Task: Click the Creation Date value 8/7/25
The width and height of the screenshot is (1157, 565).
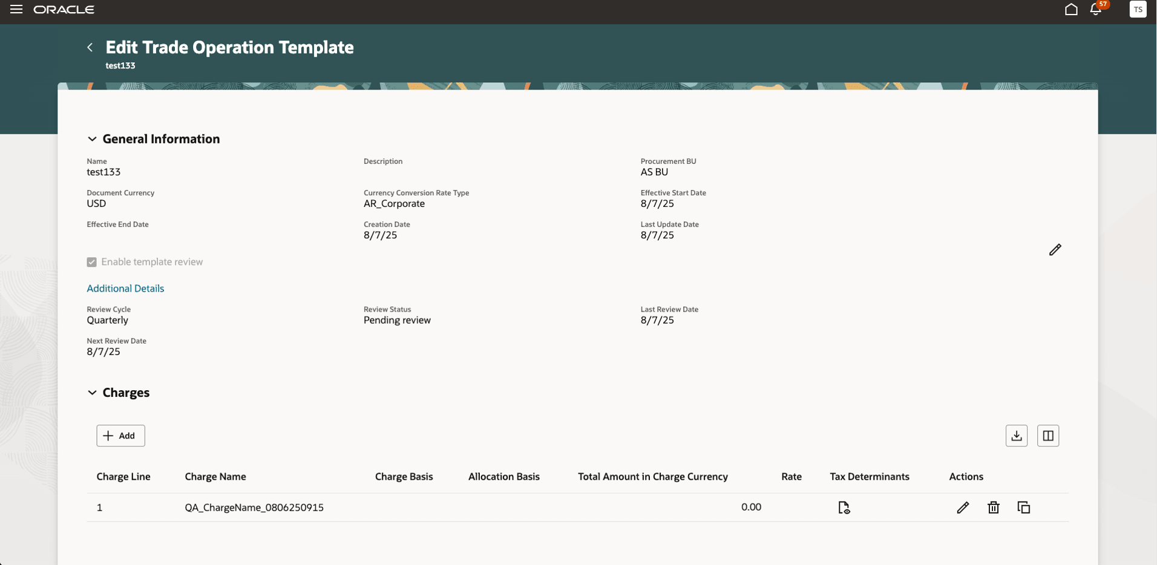Action: coord(380,235)
